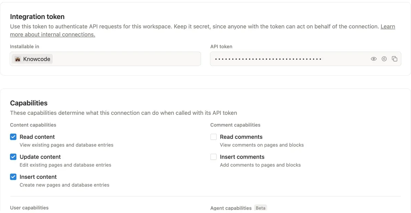Open the Learn more about internal connections link
Image resolution: width=411 pixels, height=213 pixels.
tap(388, 26)
